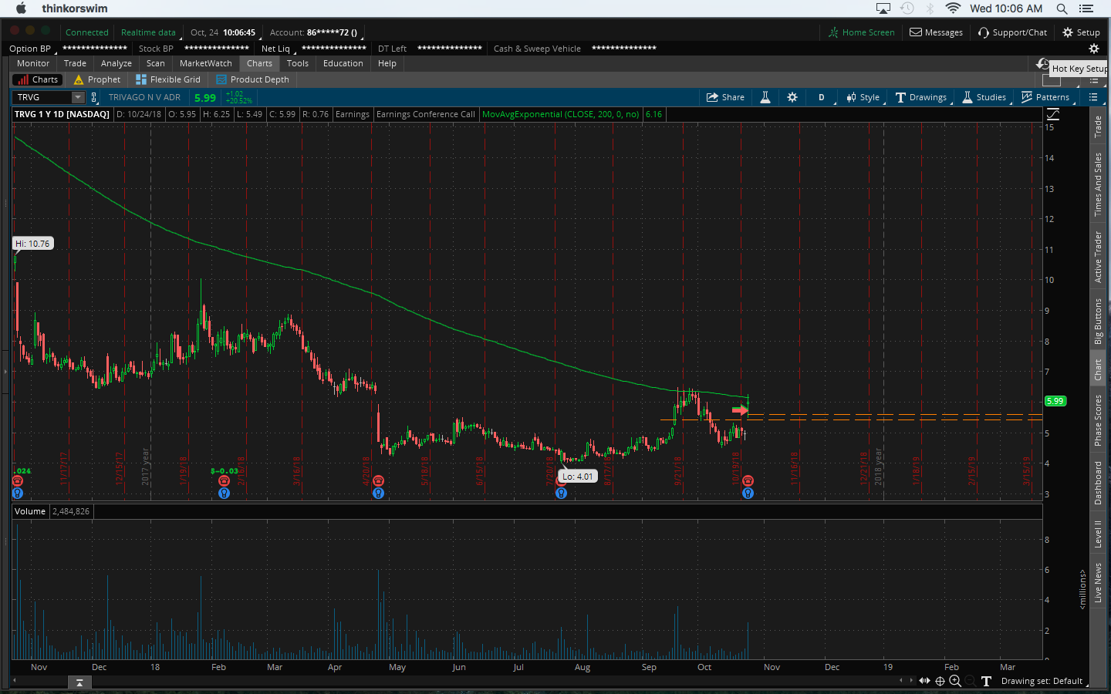1111x694 pixels.
Task: Open the Product Depth sub-tab
Action: pos(253,79)
